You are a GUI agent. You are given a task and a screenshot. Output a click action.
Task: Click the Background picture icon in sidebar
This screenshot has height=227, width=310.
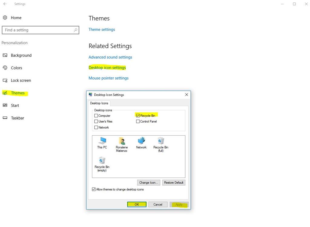click(x=5, y=55)
